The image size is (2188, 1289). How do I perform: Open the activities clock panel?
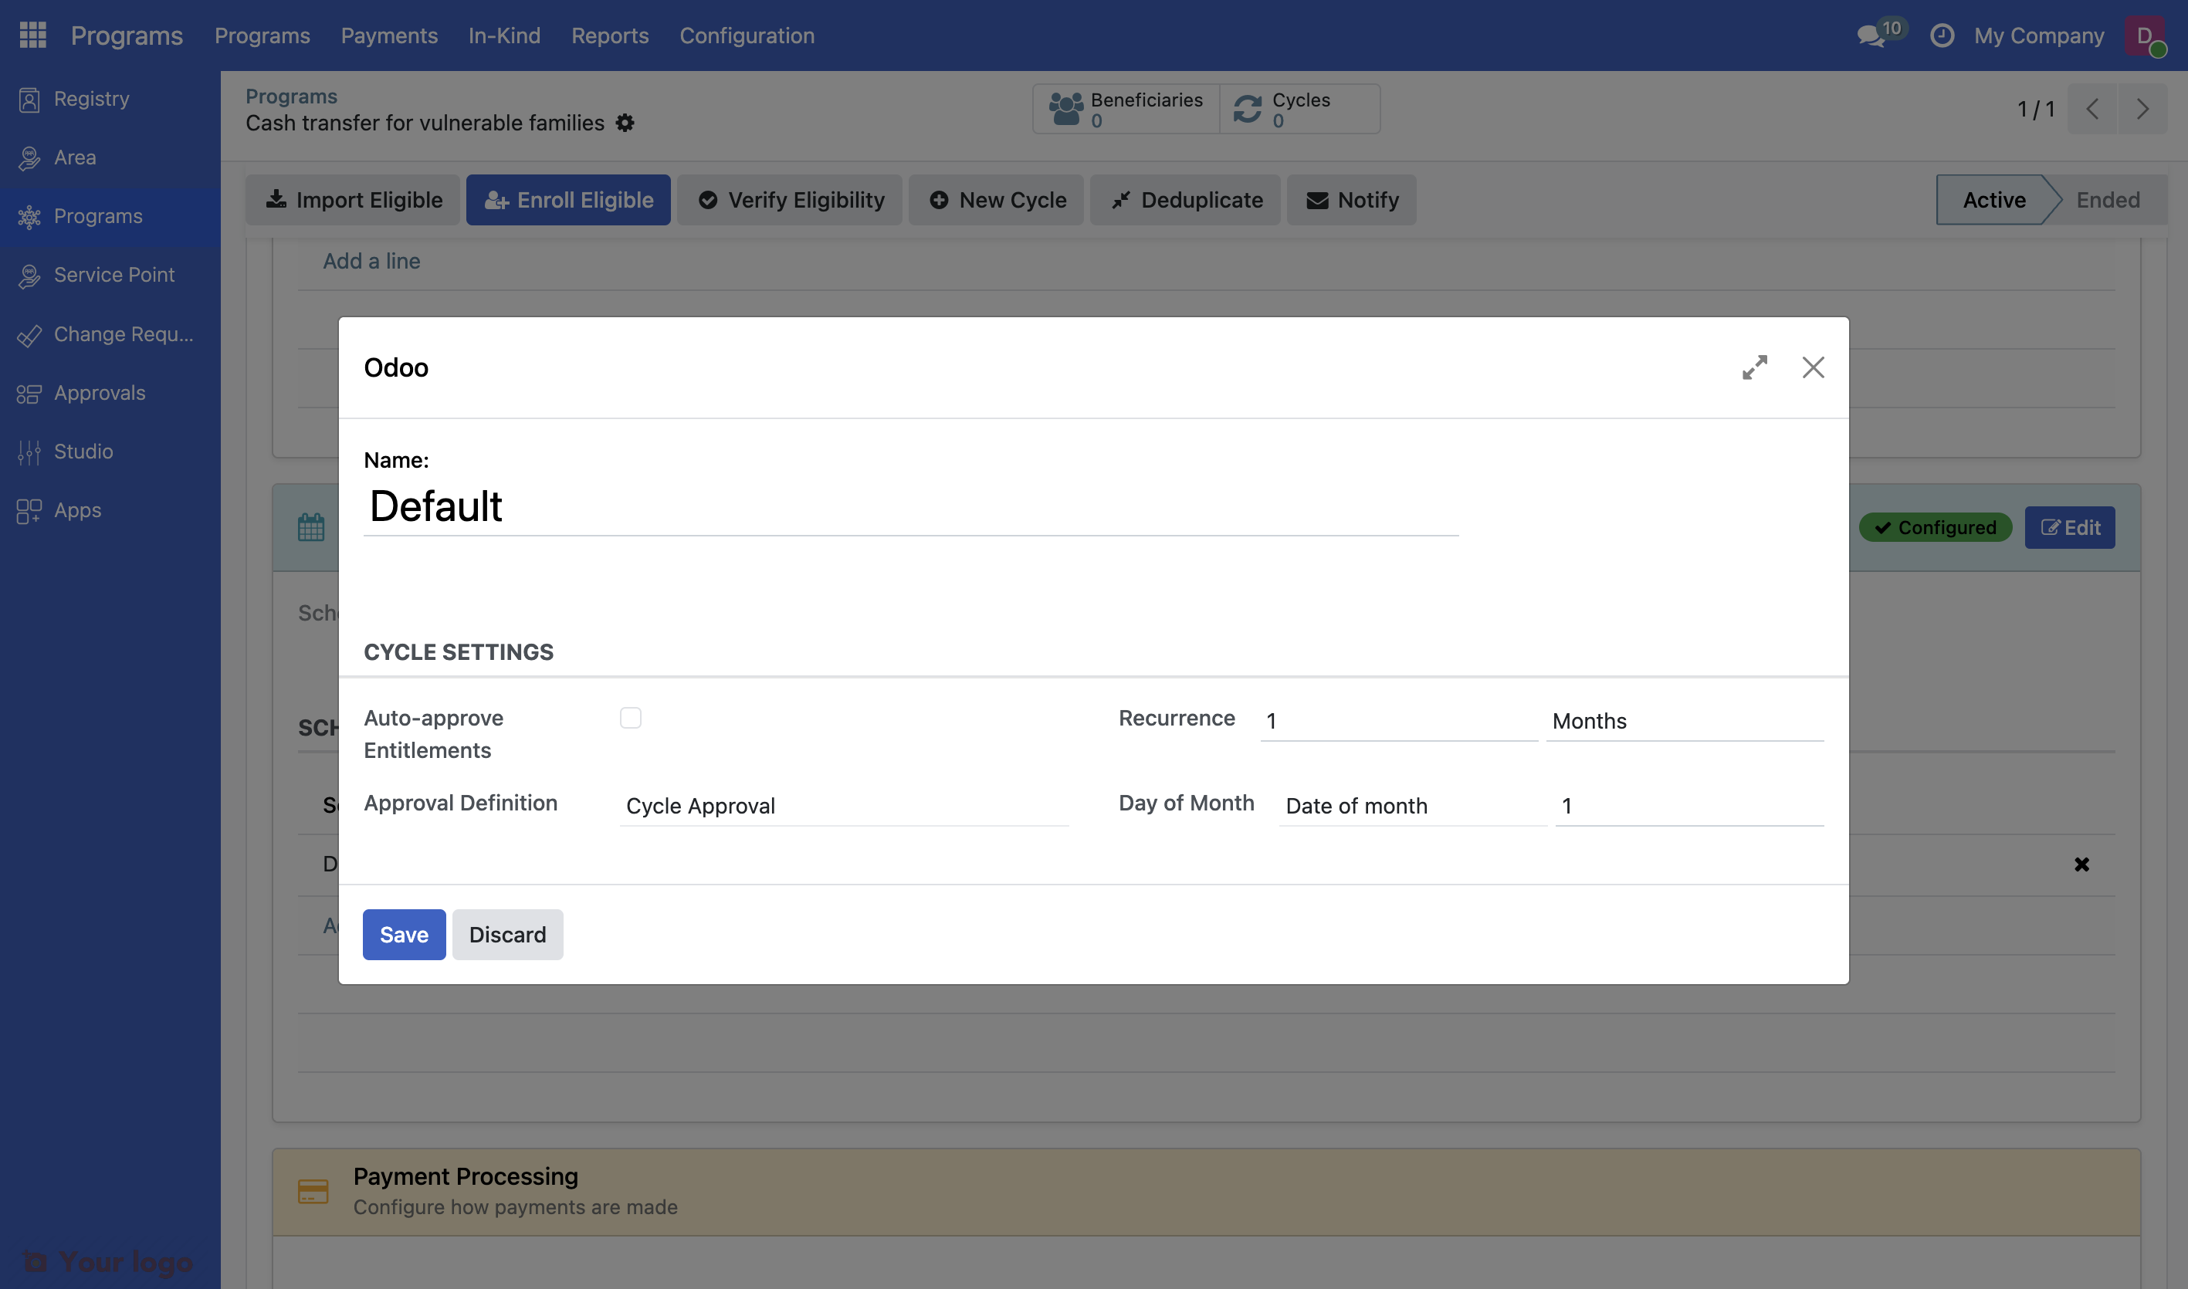(1941, 36)
